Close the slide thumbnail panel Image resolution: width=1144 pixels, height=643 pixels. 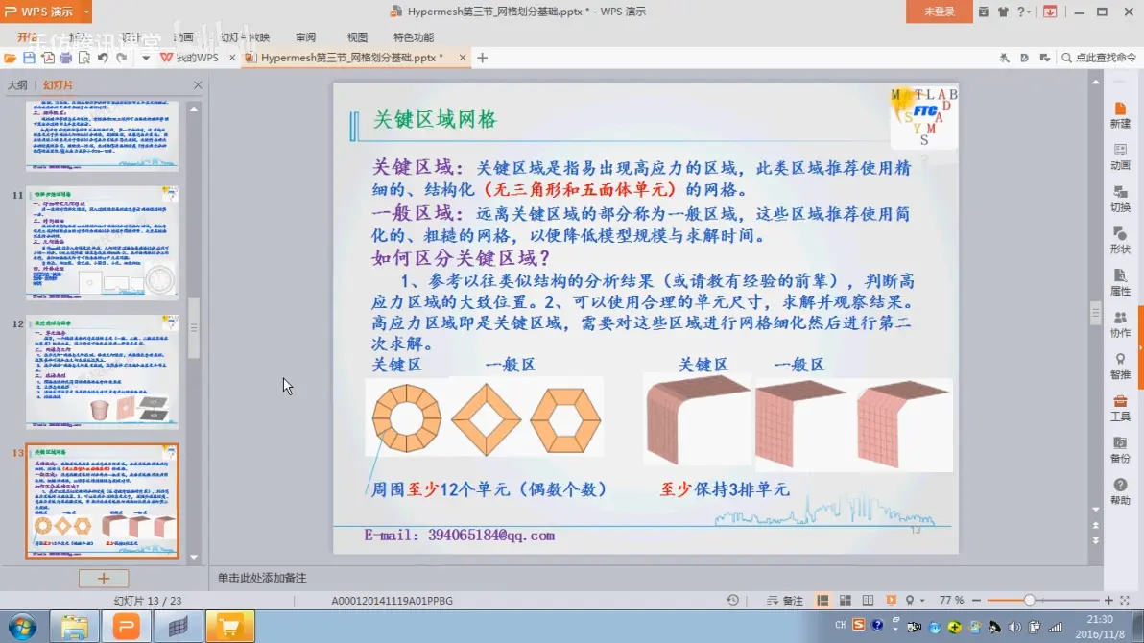coord(198,85)
